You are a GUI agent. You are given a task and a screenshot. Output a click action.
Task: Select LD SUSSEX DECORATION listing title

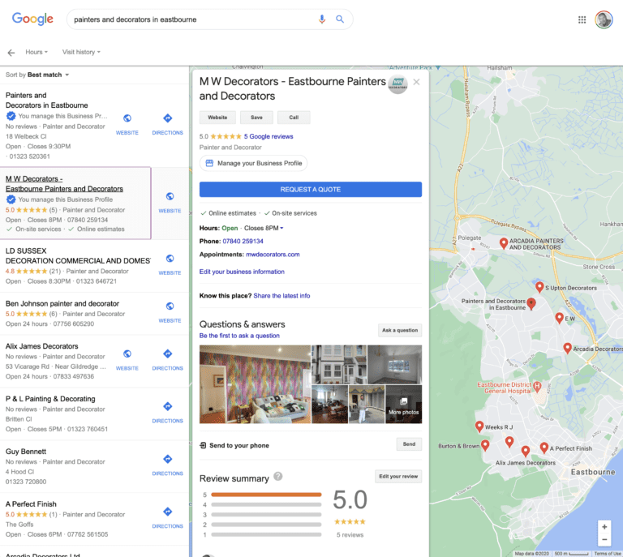[x=78, y=255]
